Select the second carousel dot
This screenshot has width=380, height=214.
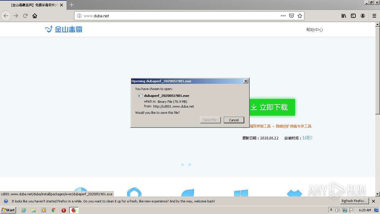(190, 165)
